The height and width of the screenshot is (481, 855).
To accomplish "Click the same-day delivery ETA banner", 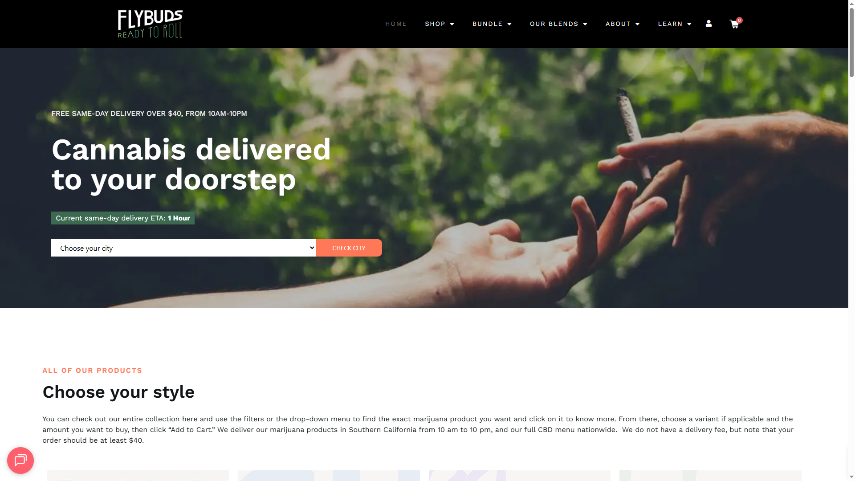I will (x=123, y=218).
